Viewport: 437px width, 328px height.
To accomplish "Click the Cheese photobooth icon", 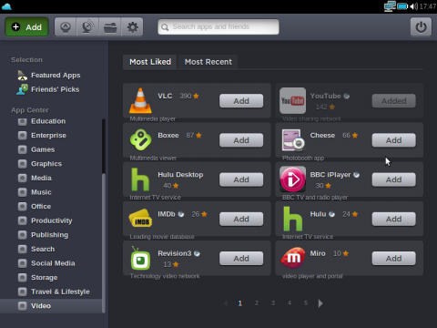I will [293, 140].
